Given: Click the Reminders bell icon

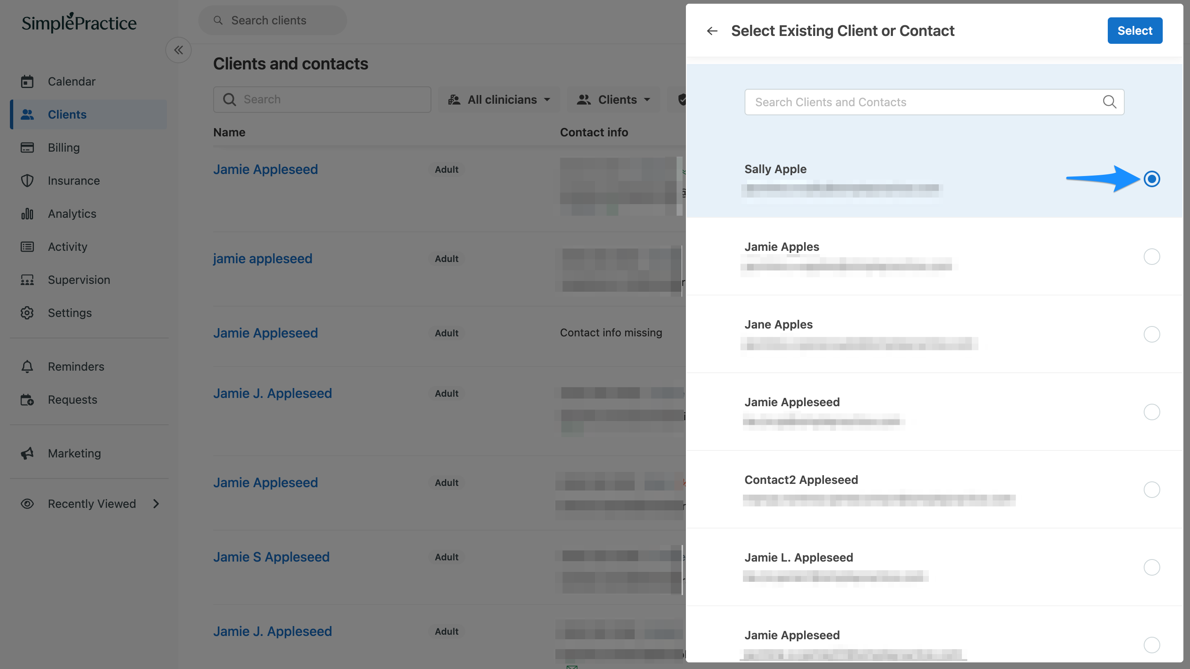Looking at the screenshot, I should coord(27,367).
